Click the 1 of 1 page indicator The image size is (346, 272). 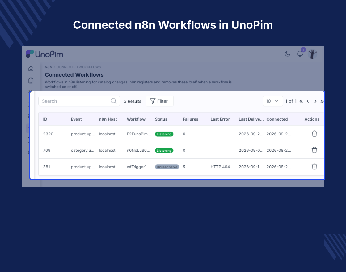pyautogui.click(x=291, y=101)
